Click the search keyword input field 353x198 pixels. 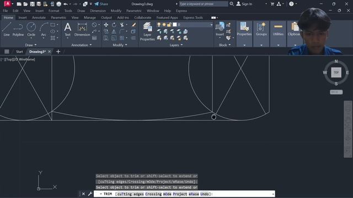pyautogui.click(x=204, y=4)
